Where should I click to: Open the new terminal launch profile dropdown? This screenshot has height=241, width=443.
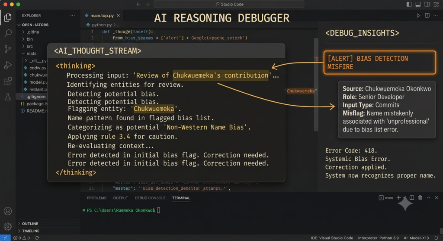click(x=404, y=197)
